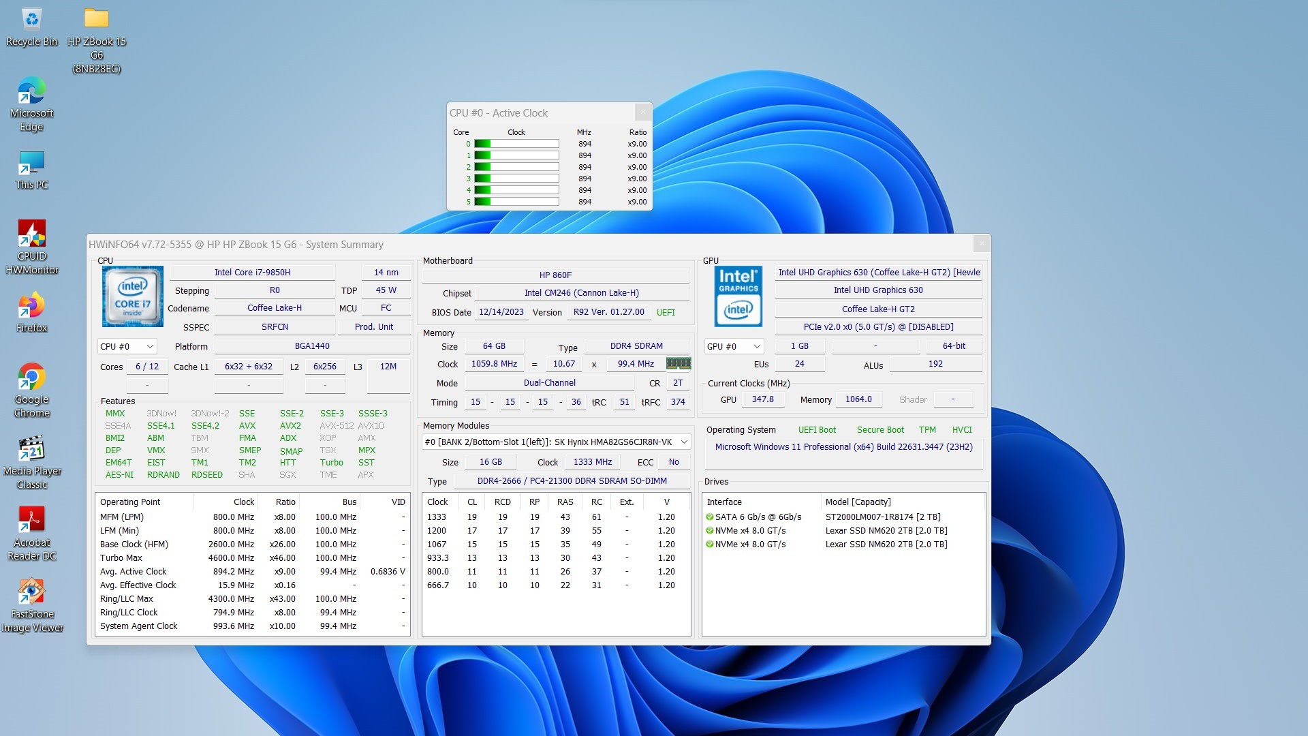Image resolution: width=1308 pixels, height=736 pixels.
Task: Click the SATA drive status check icon
Action: [710, 517]
